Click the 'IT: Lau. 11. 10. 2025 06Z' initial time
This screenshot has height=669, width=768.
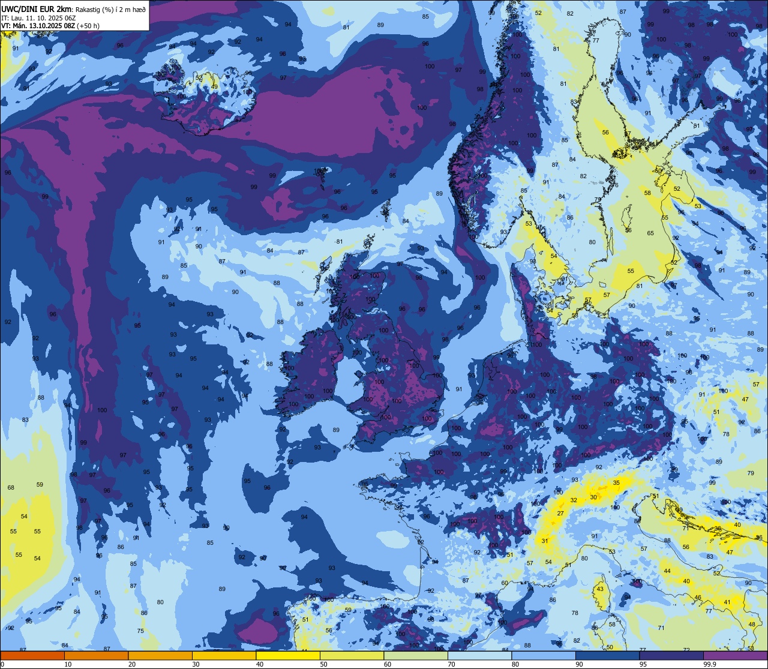tap(38, 18)
